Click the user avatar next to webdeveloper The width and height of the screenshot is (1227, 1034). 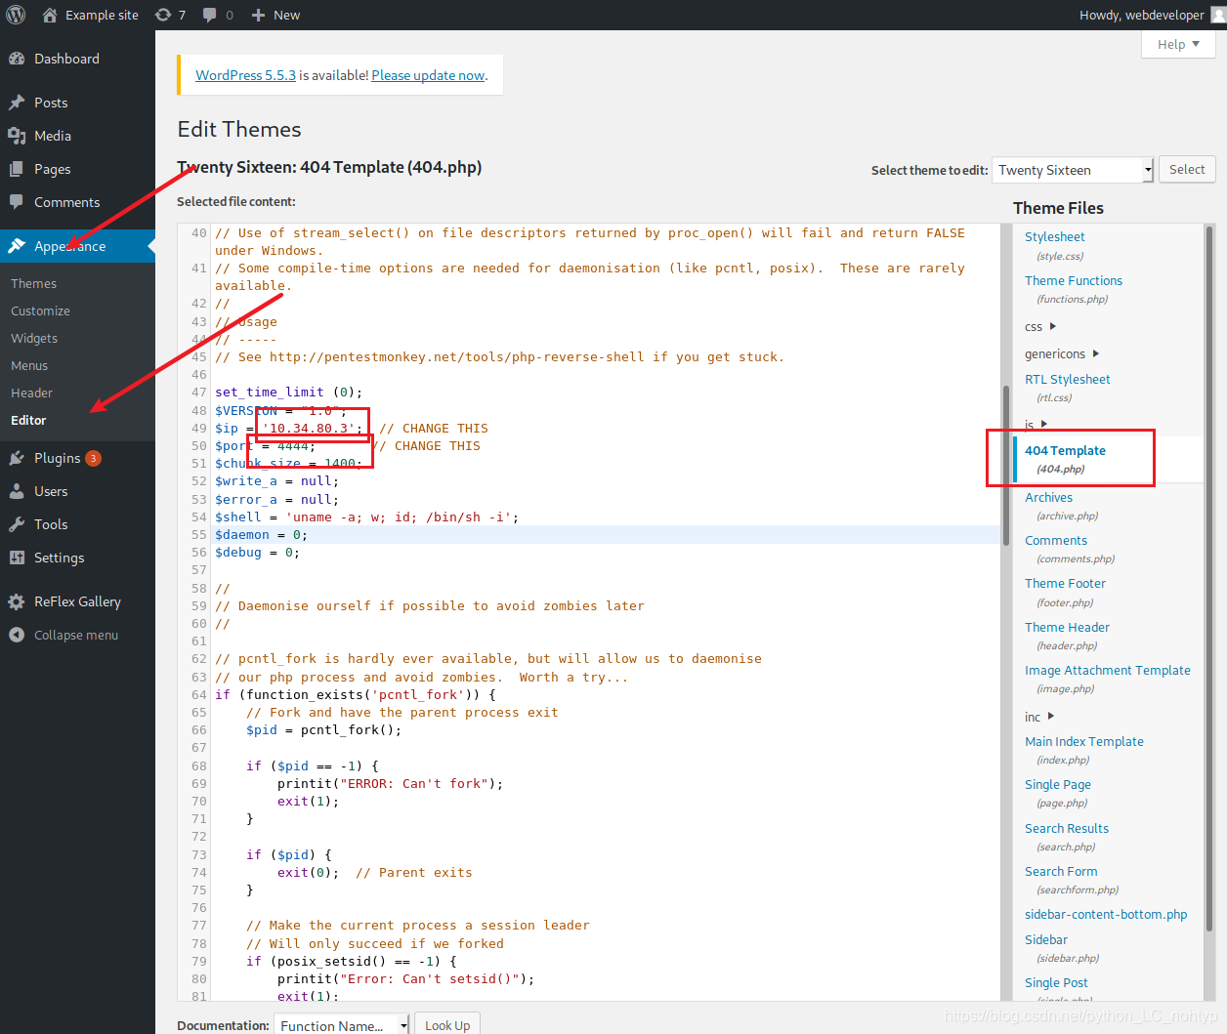[x=1218, y=15]
